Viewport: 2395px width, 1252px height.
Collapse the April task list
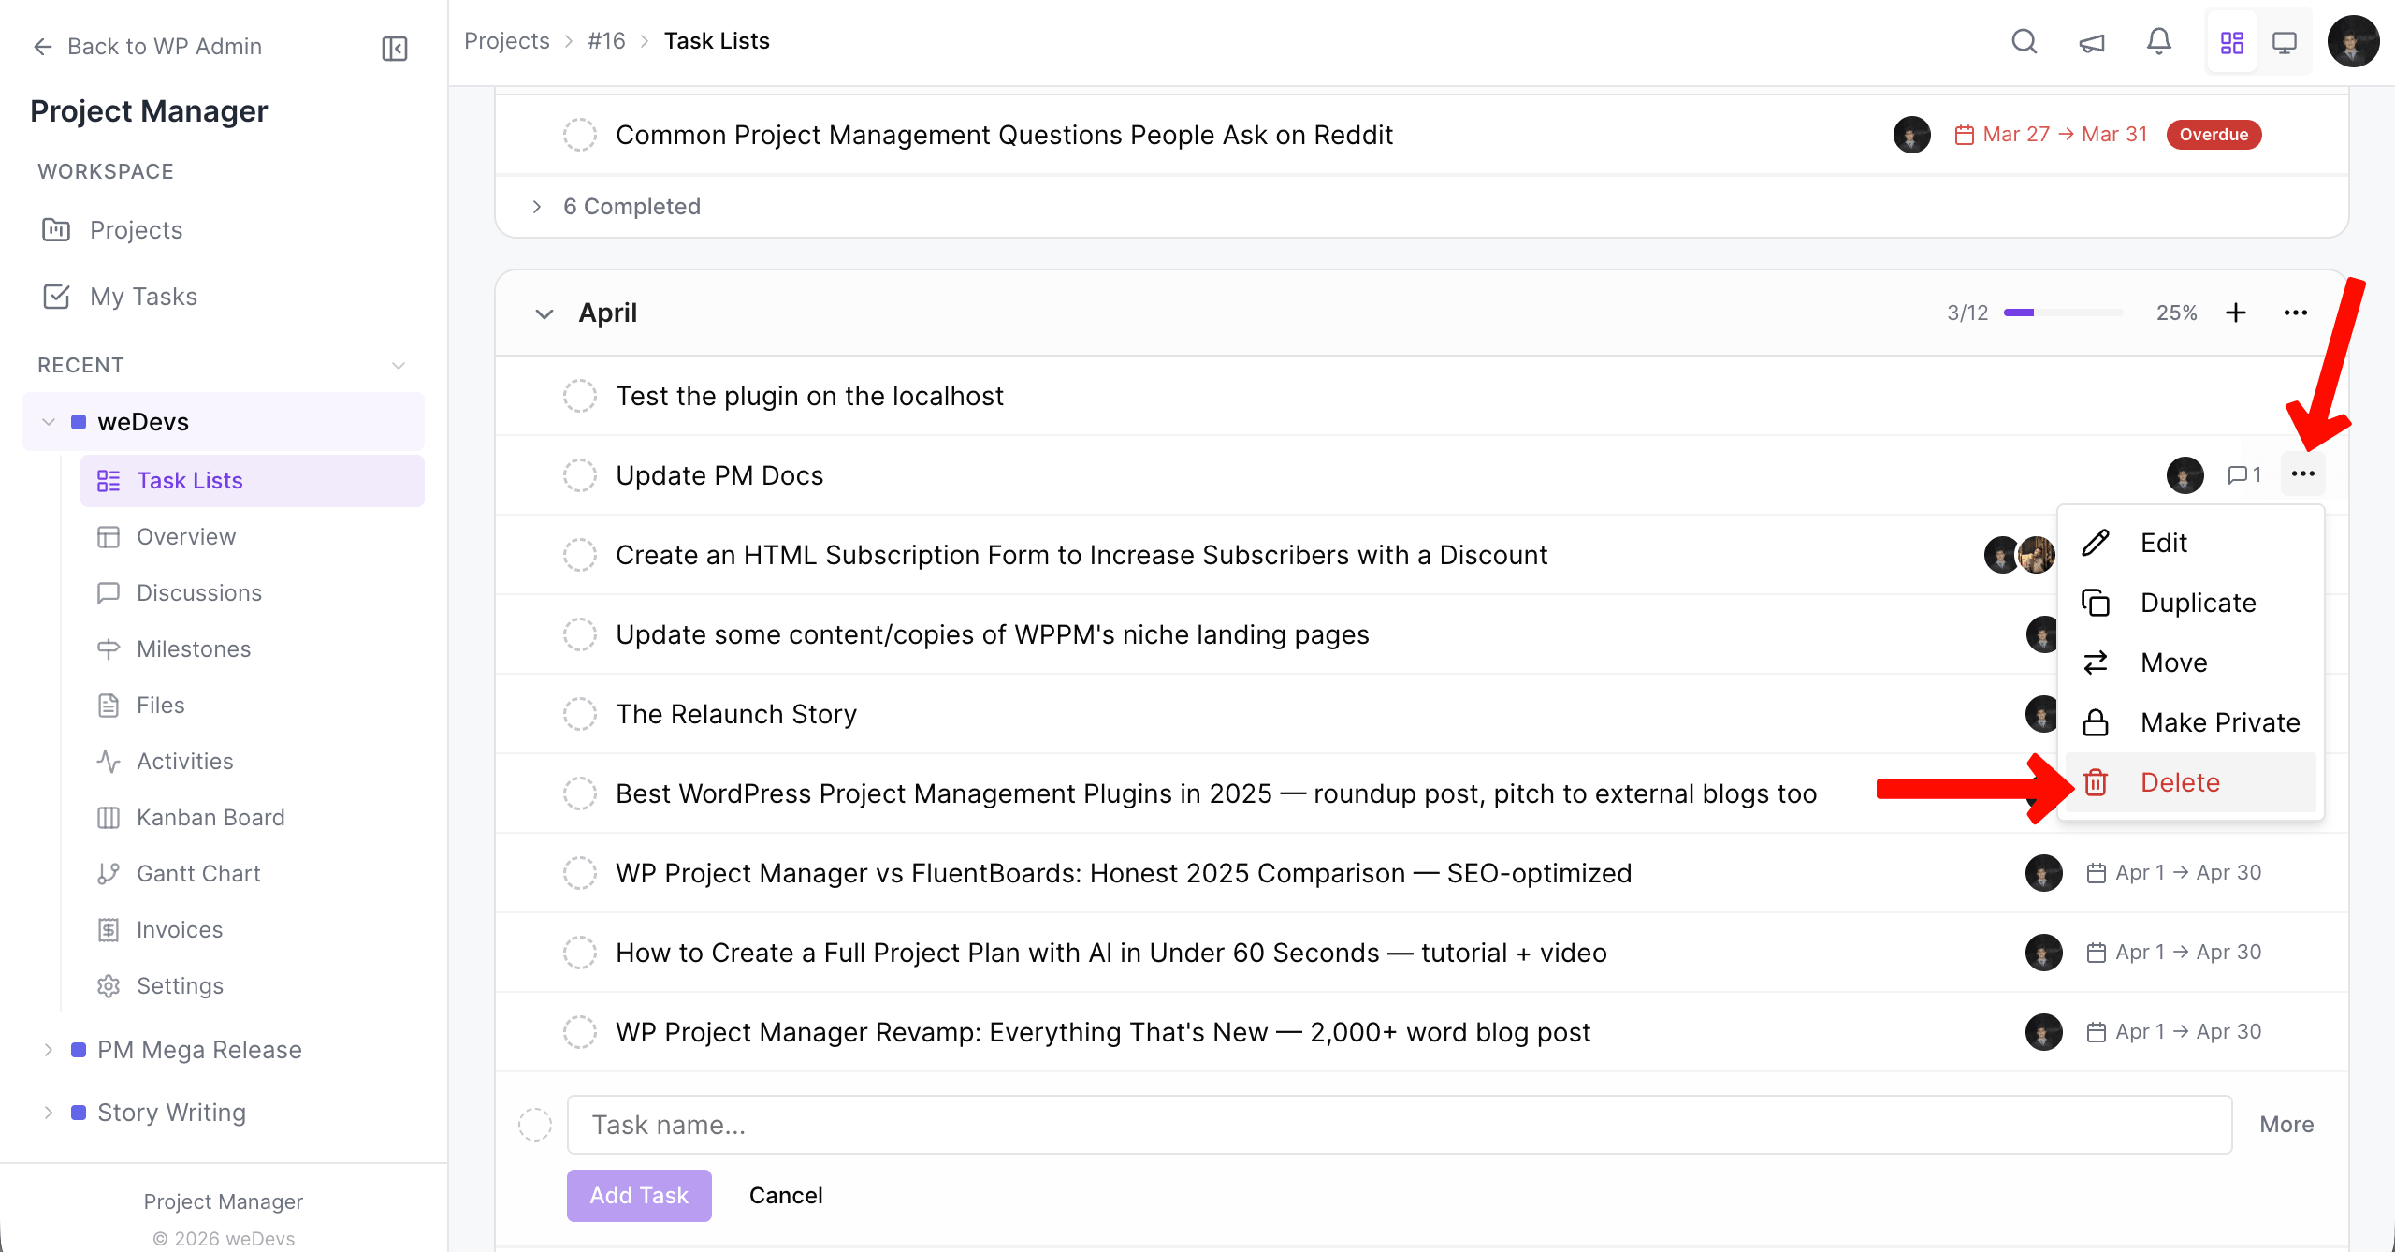click(544, 313)
